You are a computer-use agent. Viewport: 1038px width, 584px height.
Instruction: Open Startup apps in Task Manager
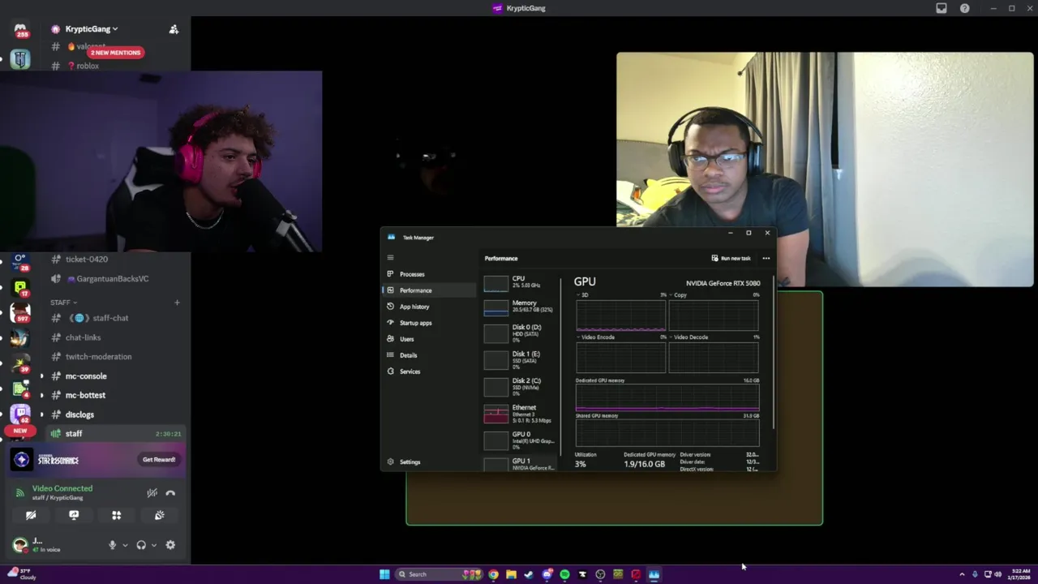point(429,323)
